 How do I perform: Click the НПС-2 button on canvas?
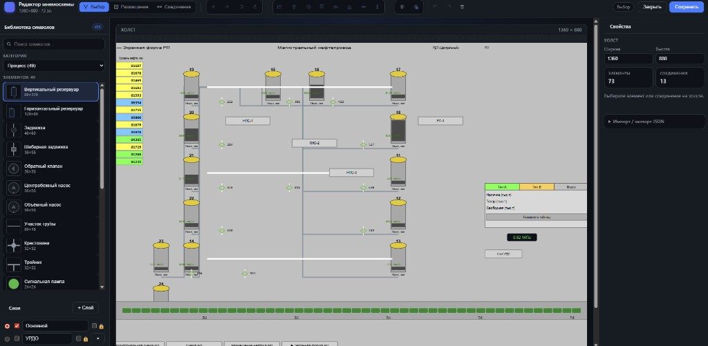click(315, 143)
